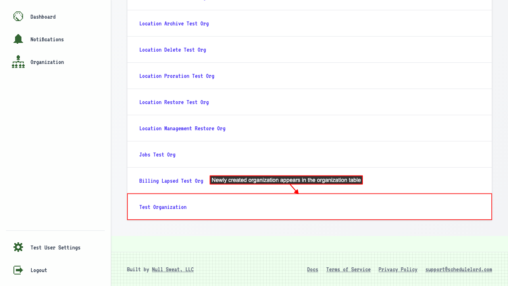
Task: Visit the Null Sweat, LLC link
Action: tap(173, 269)
